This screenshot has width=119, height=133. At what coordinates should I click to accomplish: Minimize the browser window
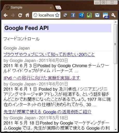pyautogui.click(x=97, y=3)
